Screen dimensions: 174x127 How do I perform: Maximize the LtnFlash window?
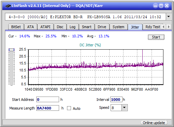pyautogui.click(x=161, y=6)
